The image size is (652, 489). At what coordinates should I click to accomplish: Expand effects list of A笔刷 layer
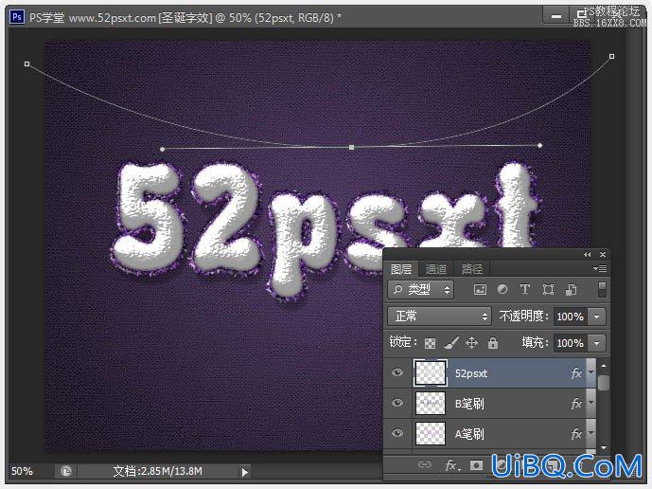click(590, 434)
